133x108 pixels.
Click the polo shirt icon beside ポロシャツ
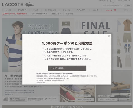(46, 10)
